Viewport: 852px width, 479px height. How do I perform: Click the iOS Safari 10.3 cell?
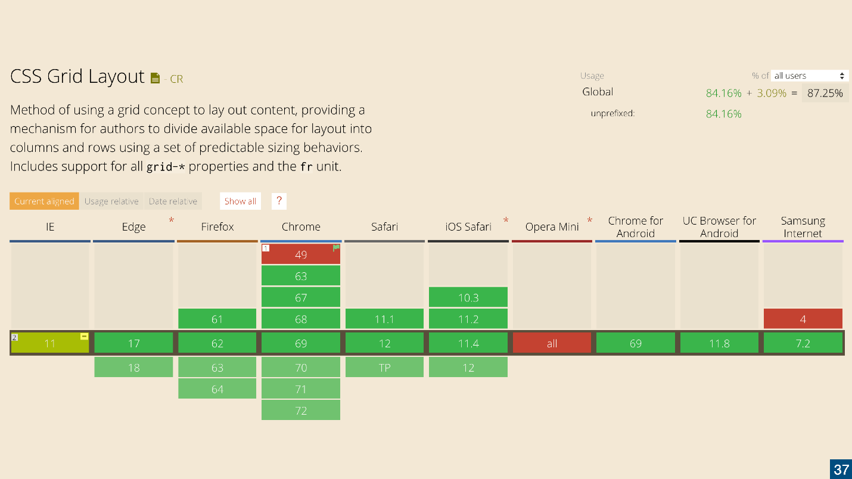tap(468, 297)
